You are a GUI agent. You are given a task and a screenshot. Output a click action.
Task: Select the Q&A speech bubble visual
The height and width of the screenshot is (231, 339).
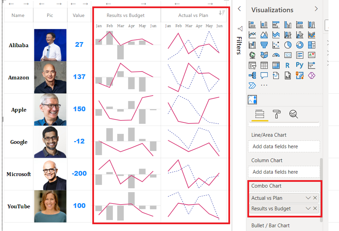[x=264, y=75]
